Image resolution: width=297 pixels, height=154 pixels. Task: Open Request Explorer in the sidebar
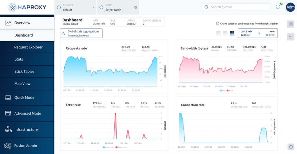[x=28, y=47]
